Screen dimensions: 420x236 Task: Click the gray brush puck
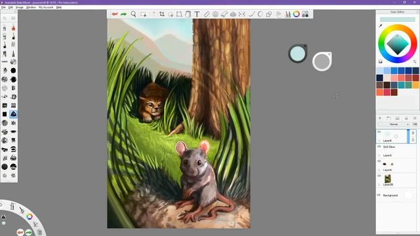[322, 62]
